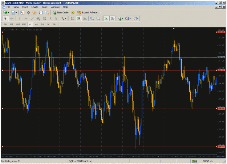The width and height of the screenshot is (227, 164).
Task: Toggle chart shift from right border
Action: [x=112, y=18]
